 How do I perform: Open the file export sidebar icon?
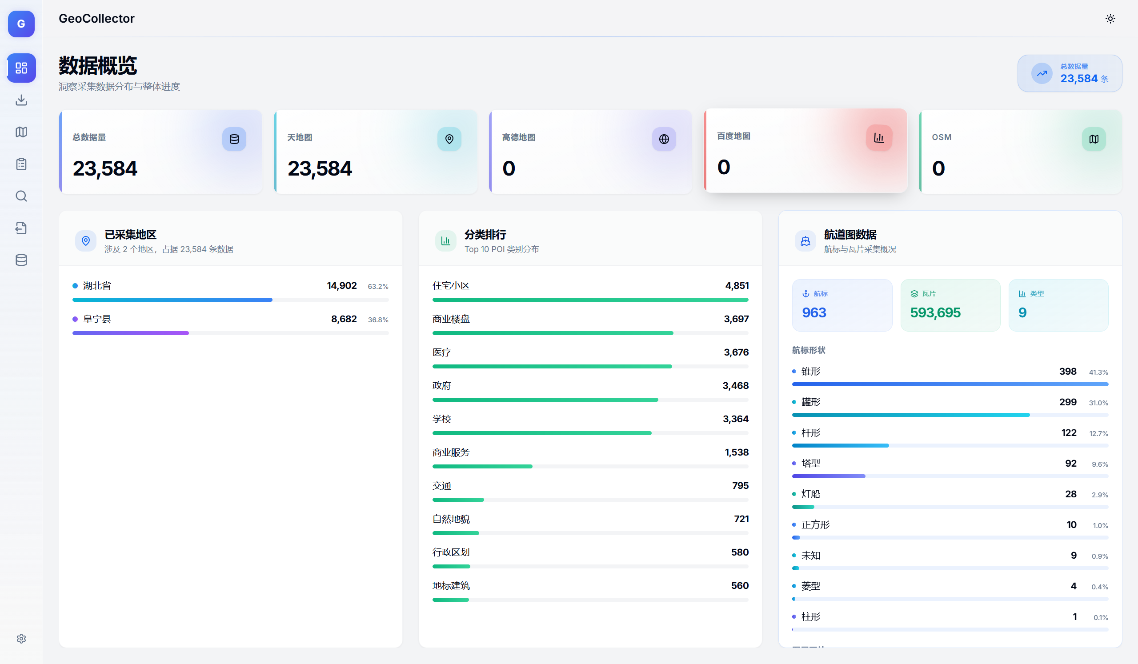pyautogui.click(x=21, y=228)
